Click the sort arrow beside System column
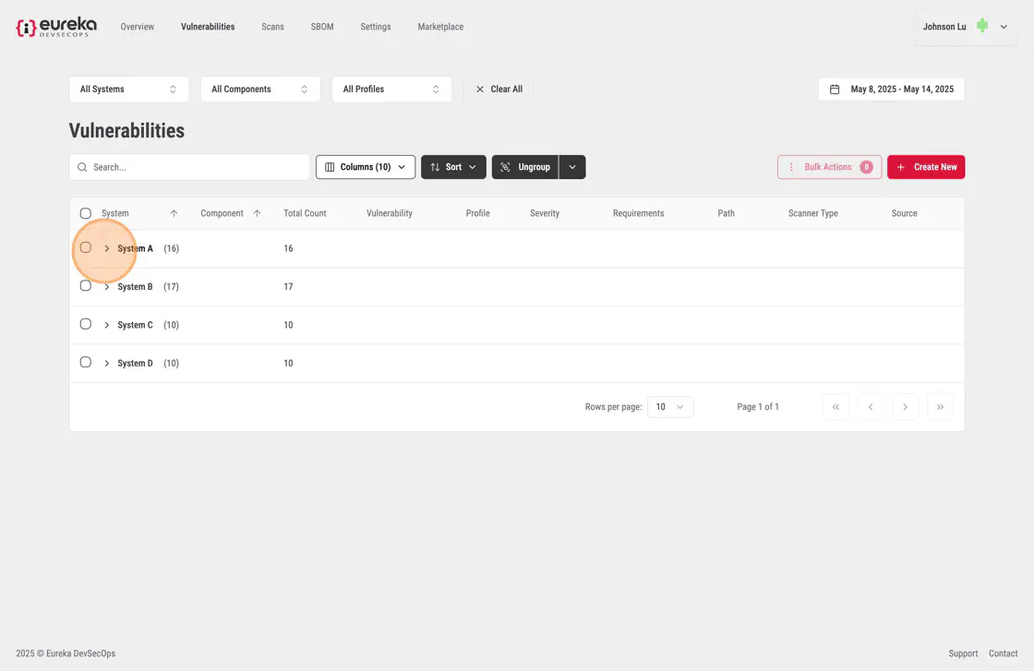 (x=174, y=213)
